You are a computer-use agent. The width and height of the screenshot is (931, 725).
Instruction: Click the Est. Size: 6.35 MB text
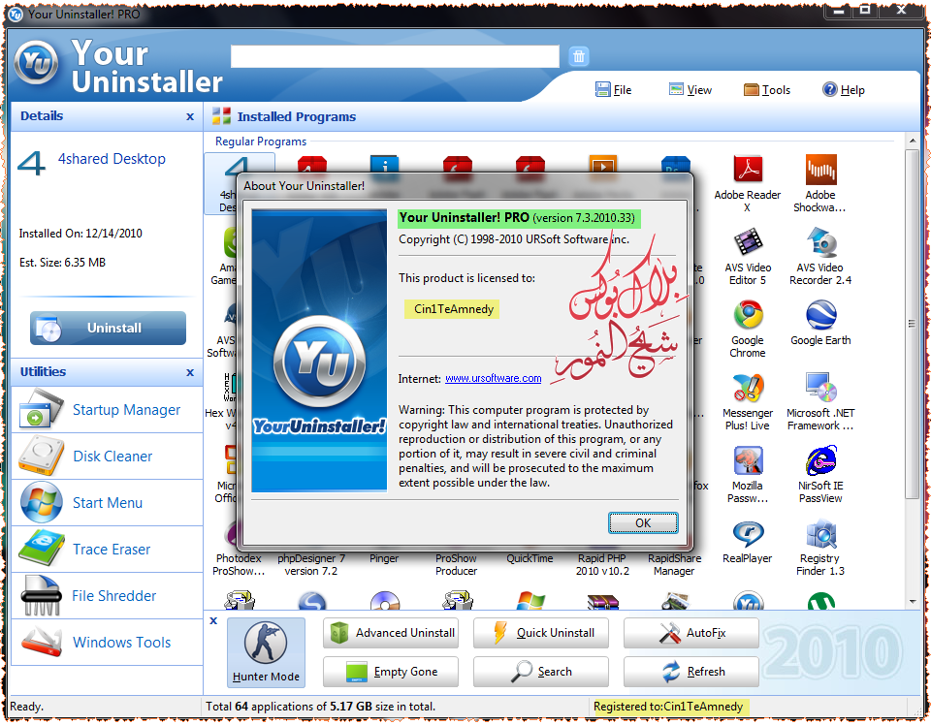click(x=62, y=263)
